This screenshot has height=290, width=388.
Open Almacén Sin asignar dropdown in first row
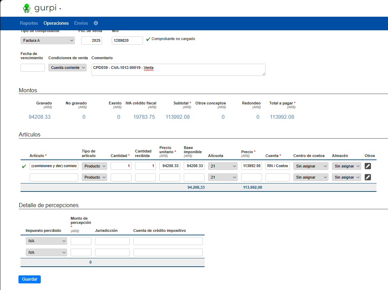point(347,166)
